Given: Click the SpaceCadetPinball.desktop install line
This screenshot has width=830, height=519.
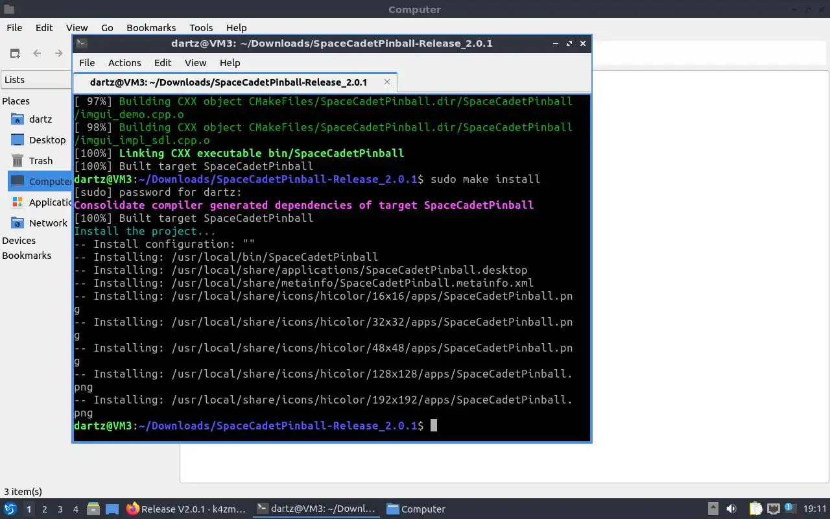Looking at the screenshot, I should coord(300,270).
